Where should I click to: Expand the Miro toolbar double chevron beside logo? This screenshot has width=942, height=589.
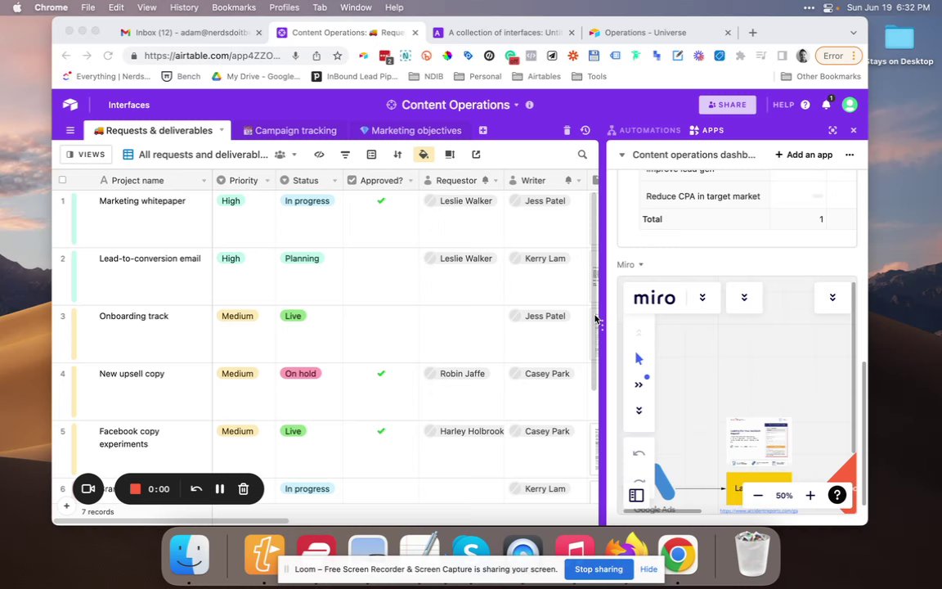(702, 298)
